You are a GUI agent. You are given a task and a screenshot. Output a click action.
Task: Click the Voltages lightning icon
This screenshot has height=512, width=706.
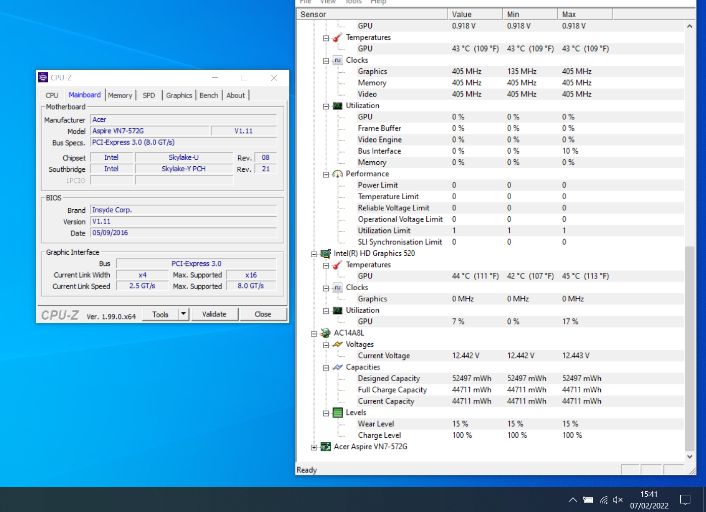[338, 344]
